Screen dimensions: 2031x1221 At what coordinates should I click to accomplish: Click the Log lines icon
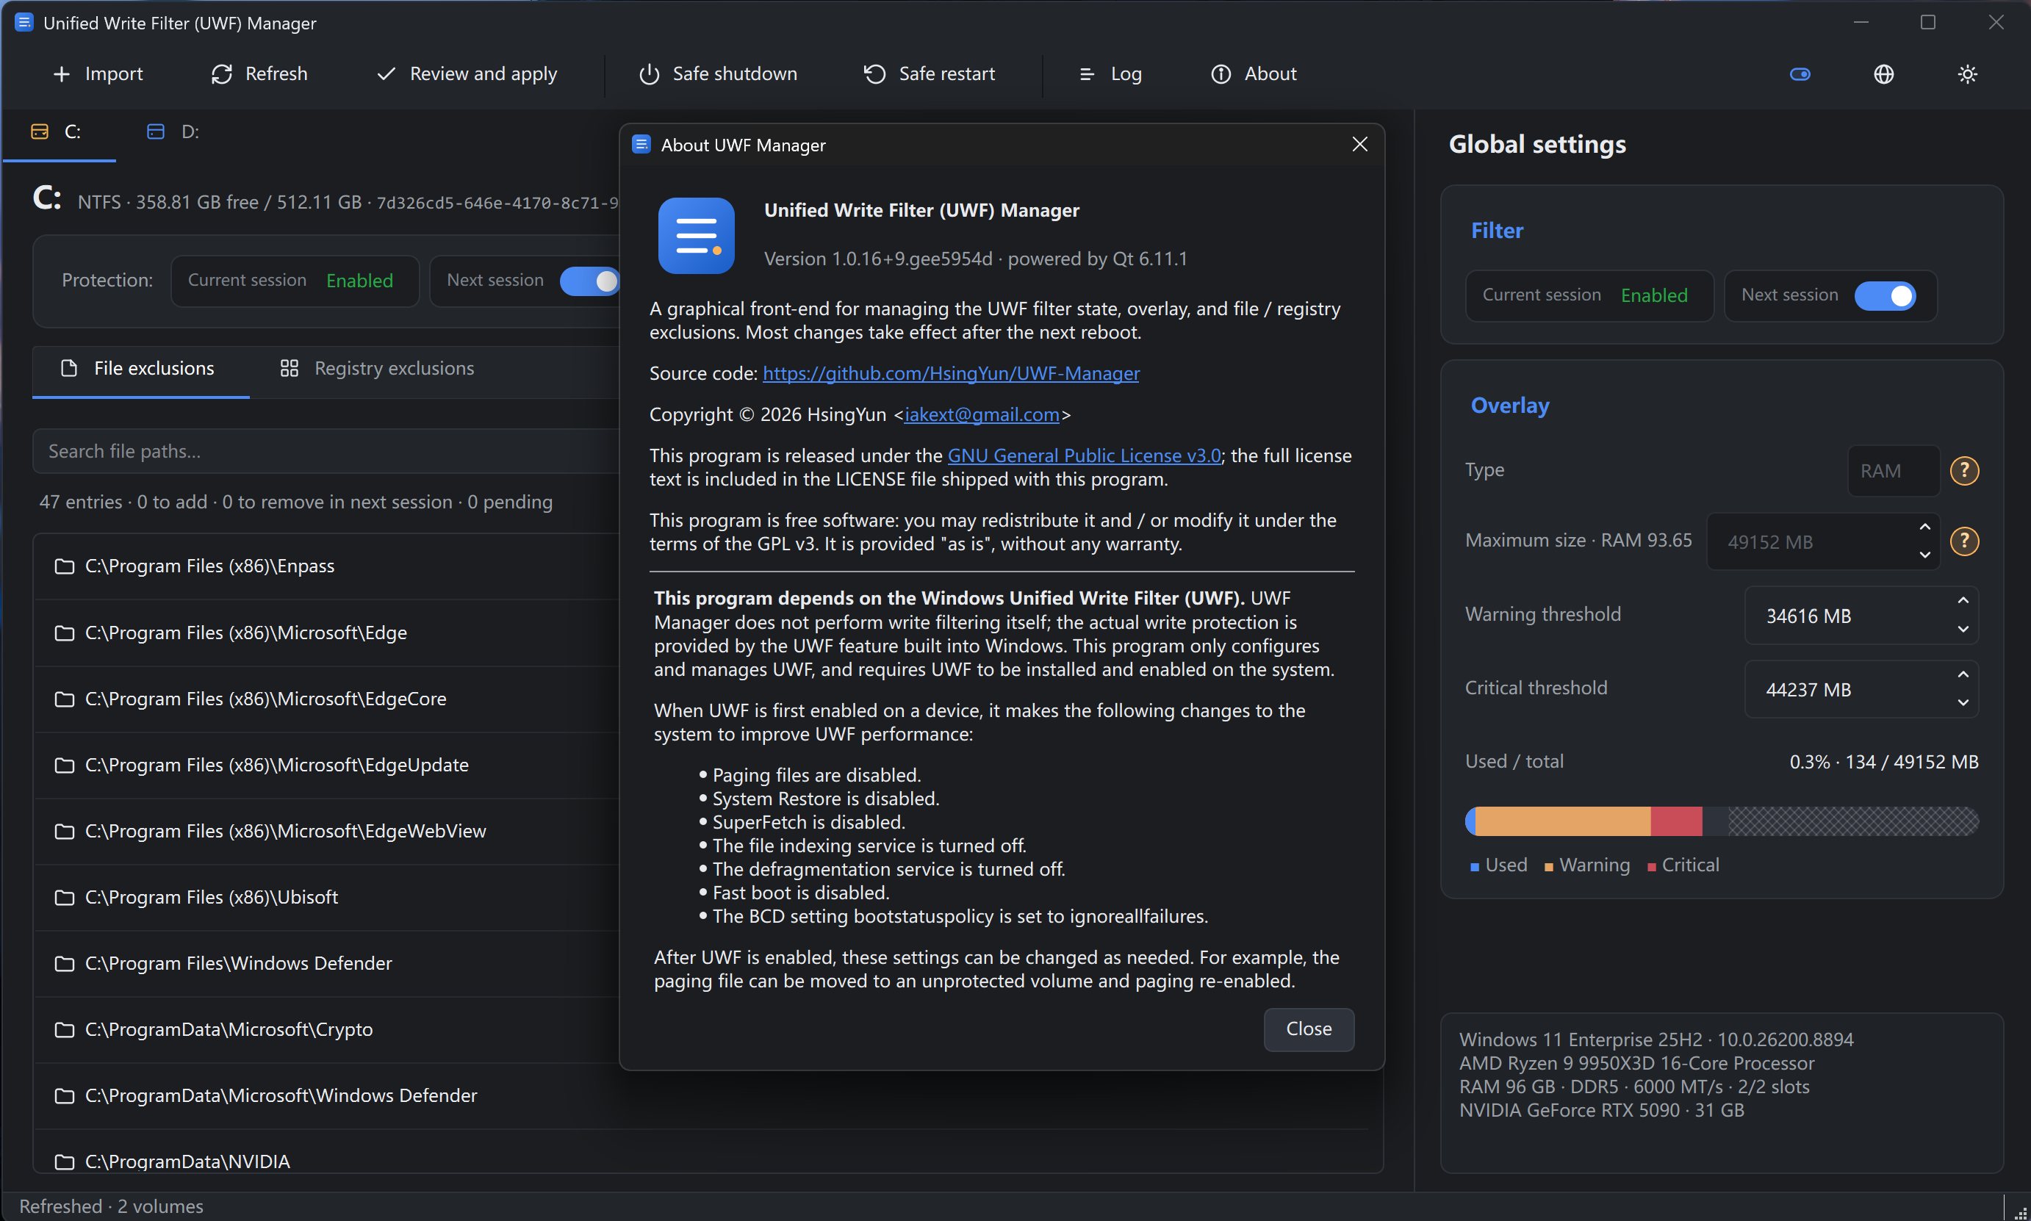(1087, 74)
